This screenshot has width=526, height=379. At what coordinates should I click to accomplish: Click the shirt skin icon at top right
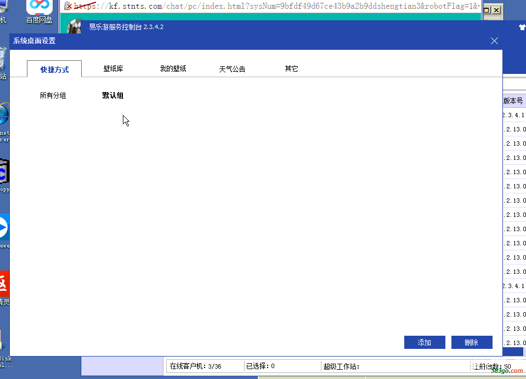[x=522, y=26]
